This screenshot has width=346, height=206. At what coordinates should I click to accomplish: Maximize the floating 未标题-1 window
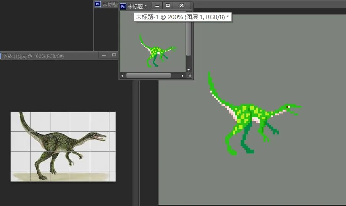pyautogui.click(x=168, y=5)
